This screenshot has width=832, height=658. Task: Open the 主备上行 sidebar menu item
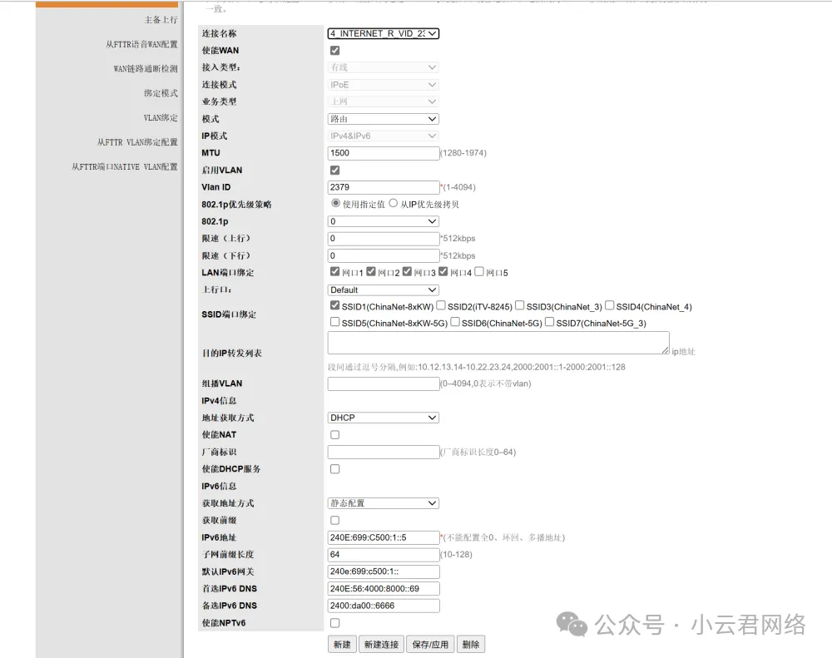coord(161,20)
